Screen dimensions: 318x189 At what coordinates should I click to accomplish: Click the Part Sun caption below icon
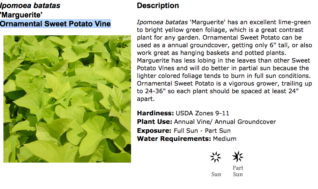(x=238, y=171)
